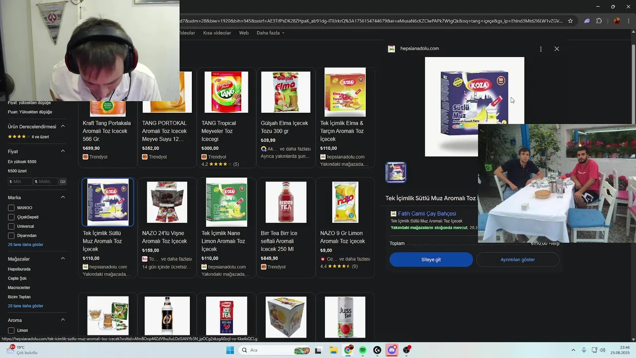Tick the Diyarından brand checkbox
The image size is (636, 358).
point(11,235)
